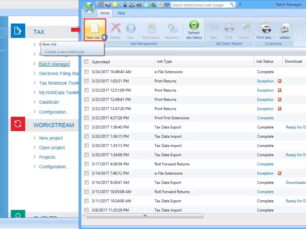Open the Open project link

52,148
